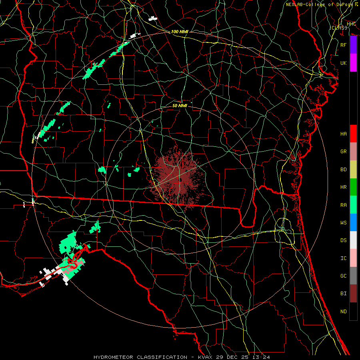Click the WS blue legend swatch

[353, 222]
